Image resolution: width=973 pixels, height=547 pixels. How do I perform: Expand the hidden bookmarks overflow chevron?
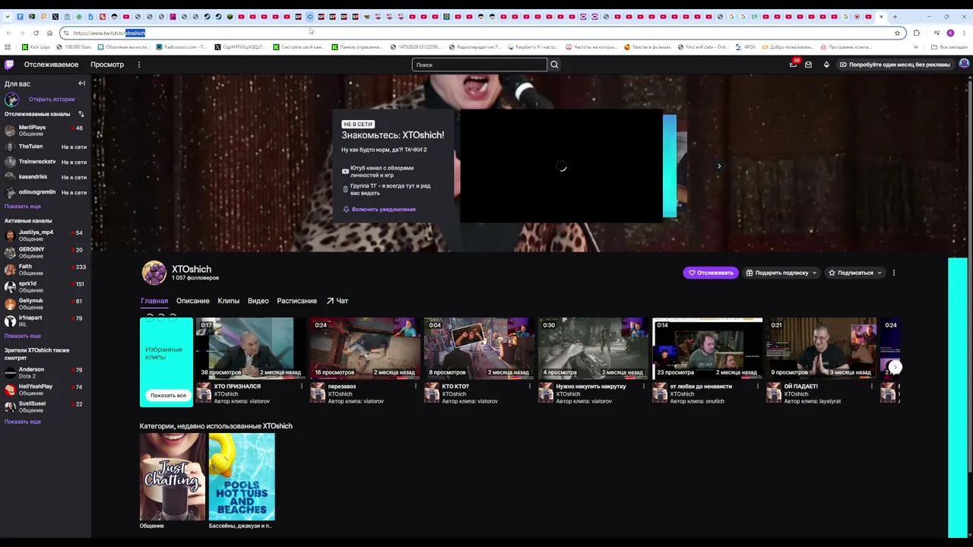[x=915, y=47]
